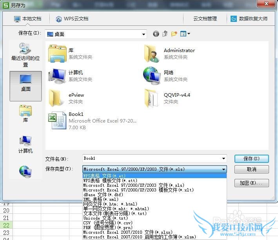Click the 取消 button
Screen dimensions: 278x240
pyautogui.click(x=251, y=170)
